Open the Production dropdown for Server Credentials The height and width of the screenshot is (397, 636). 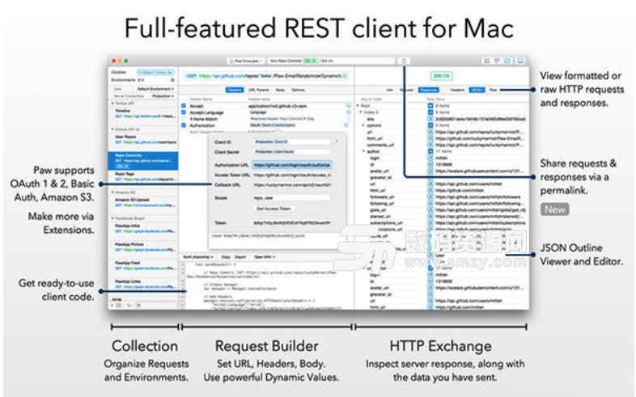pyautogui.click(x=163, y=96)
